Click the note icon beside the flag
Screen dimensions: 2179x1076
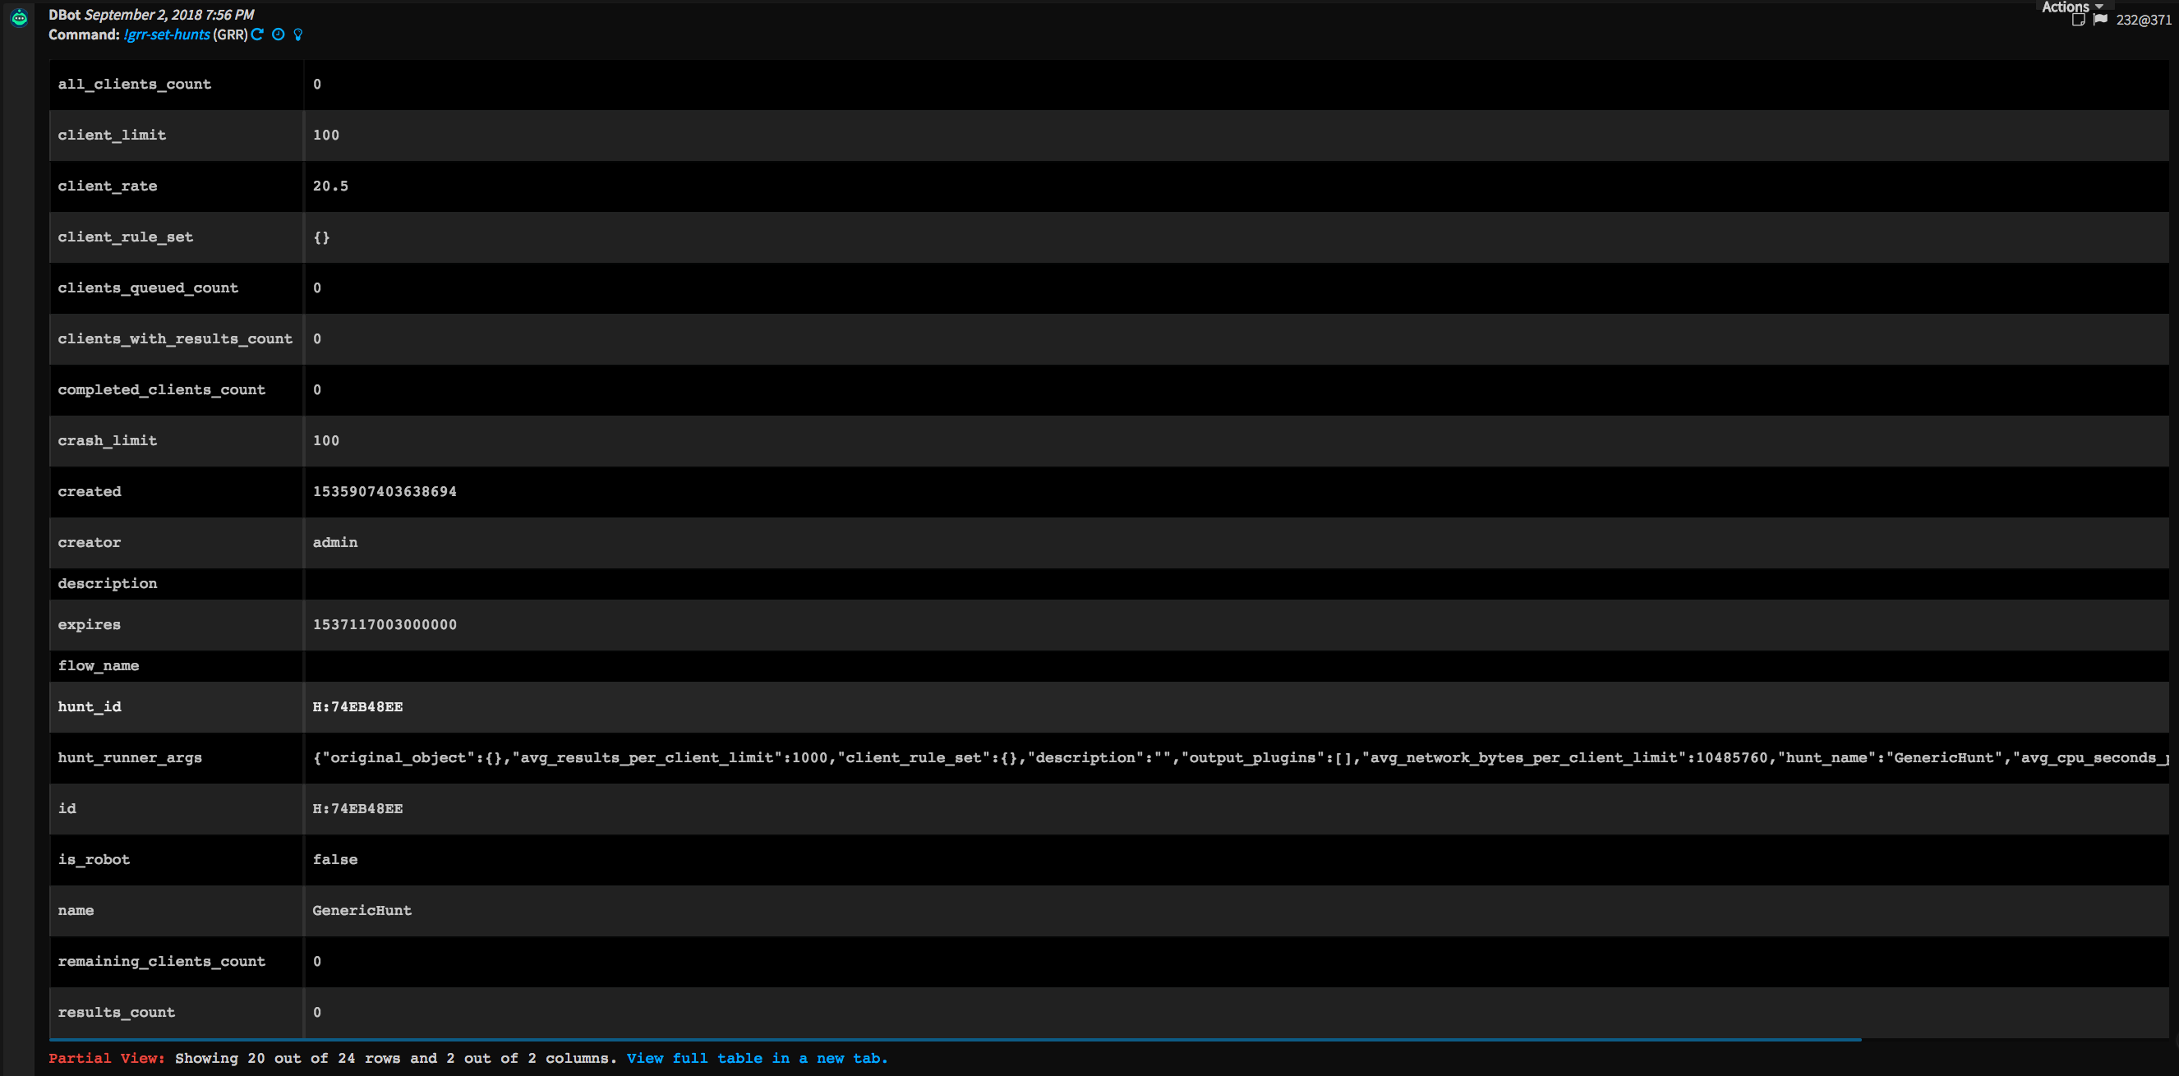click(x=2078, y=20)
